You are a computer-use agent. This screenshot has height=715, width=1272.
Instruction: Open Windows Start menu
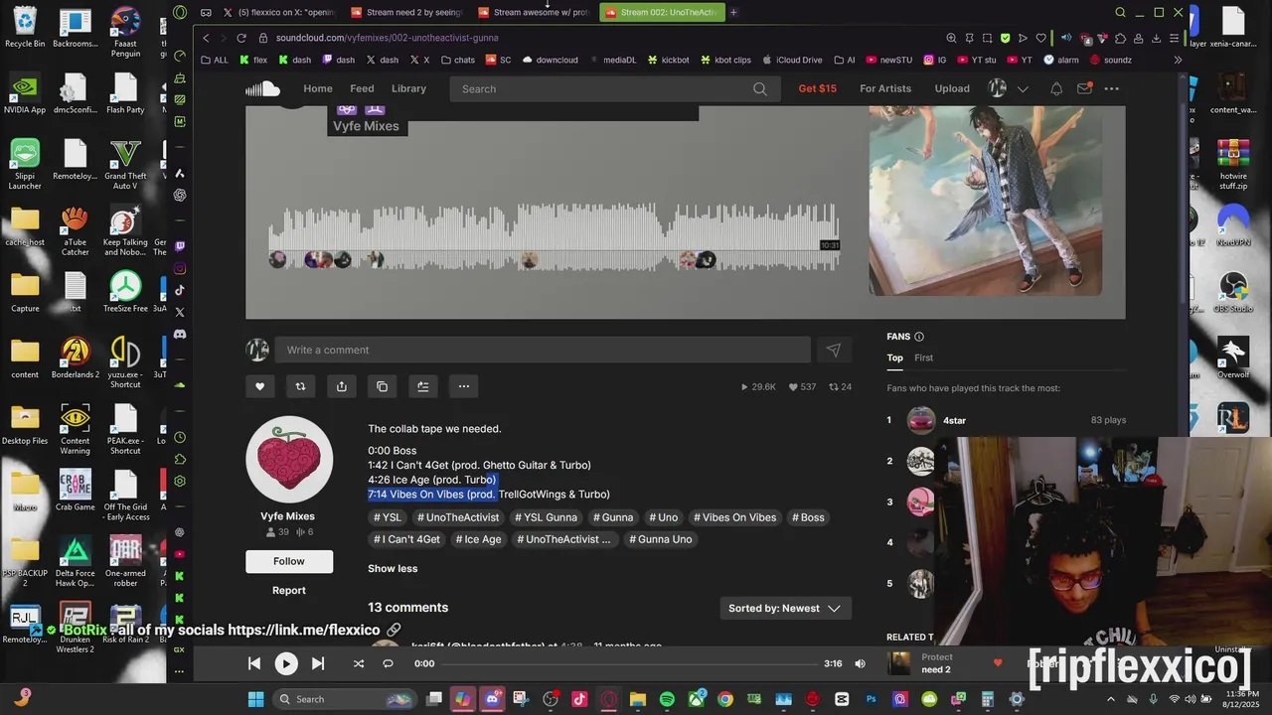click(x=255, y=699)
